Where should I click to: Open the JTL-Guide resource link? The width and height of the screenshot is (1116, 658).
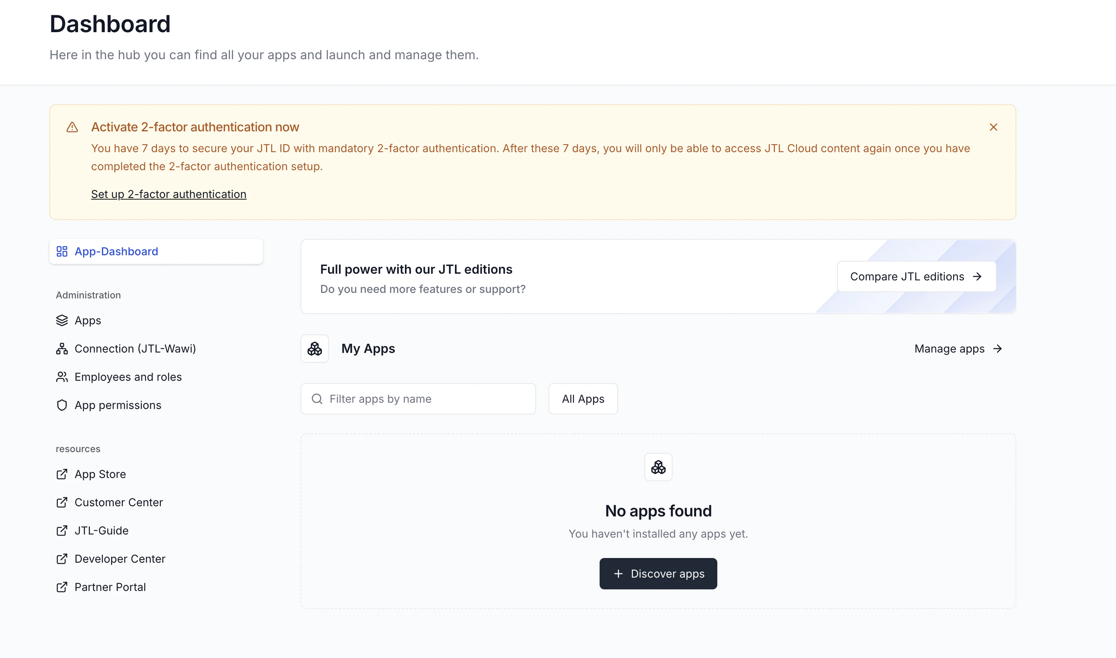pos(101,531)
